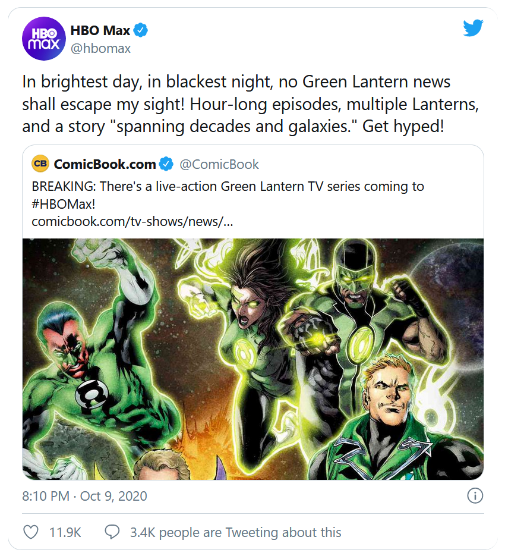Open the HBO Max display name

tap(100, 30)
